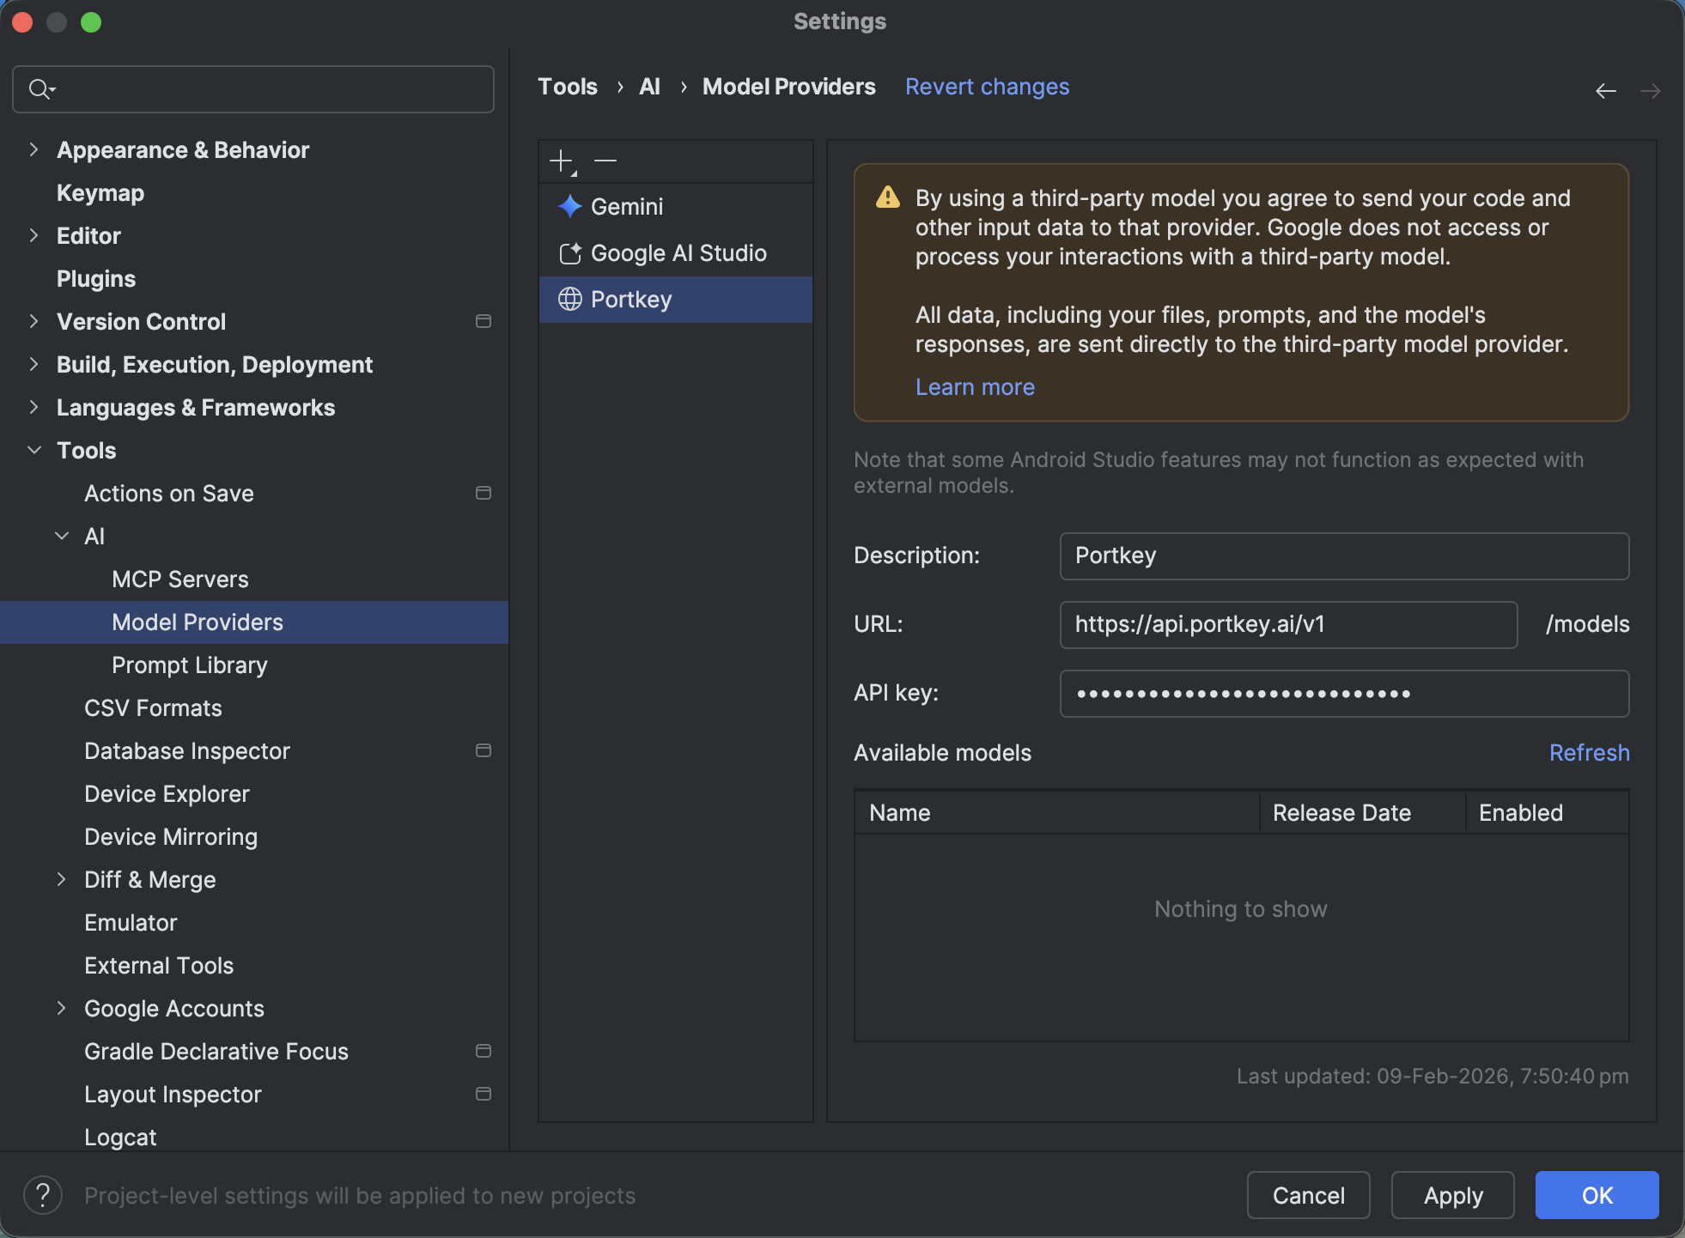Click project-level icon beside Version Control
Screen dimensions: 1685x1238
point(484,321)
